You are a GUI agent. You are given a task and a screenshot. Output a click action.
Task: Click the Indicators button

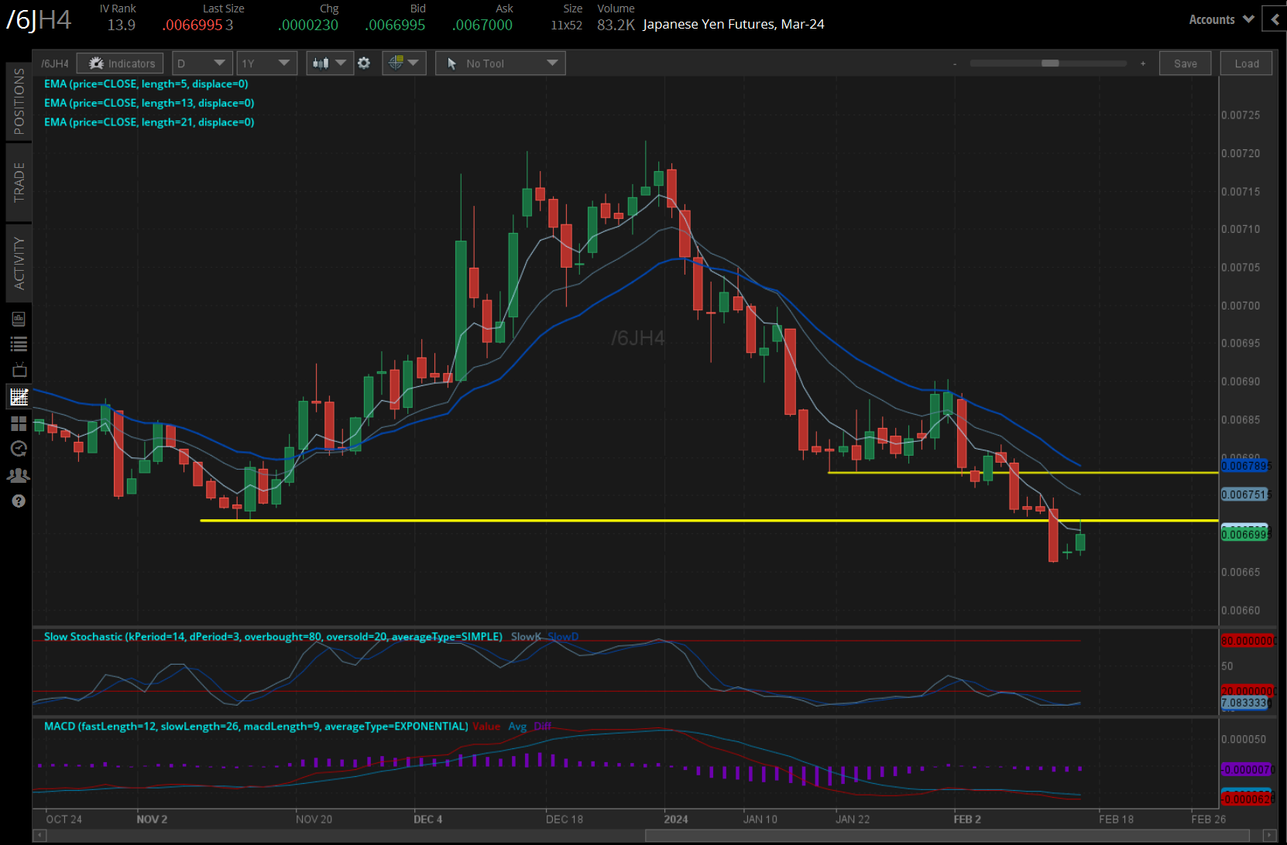(120, 63)
